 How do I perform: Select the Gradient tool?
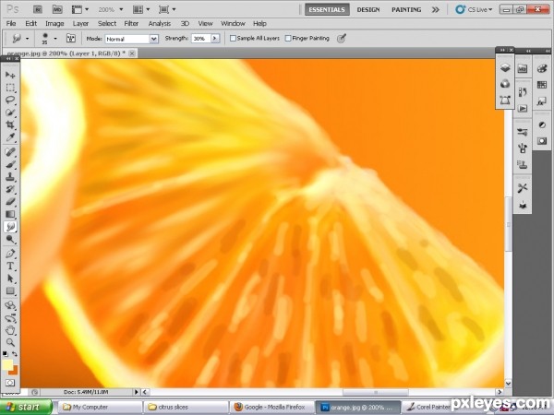10,214
